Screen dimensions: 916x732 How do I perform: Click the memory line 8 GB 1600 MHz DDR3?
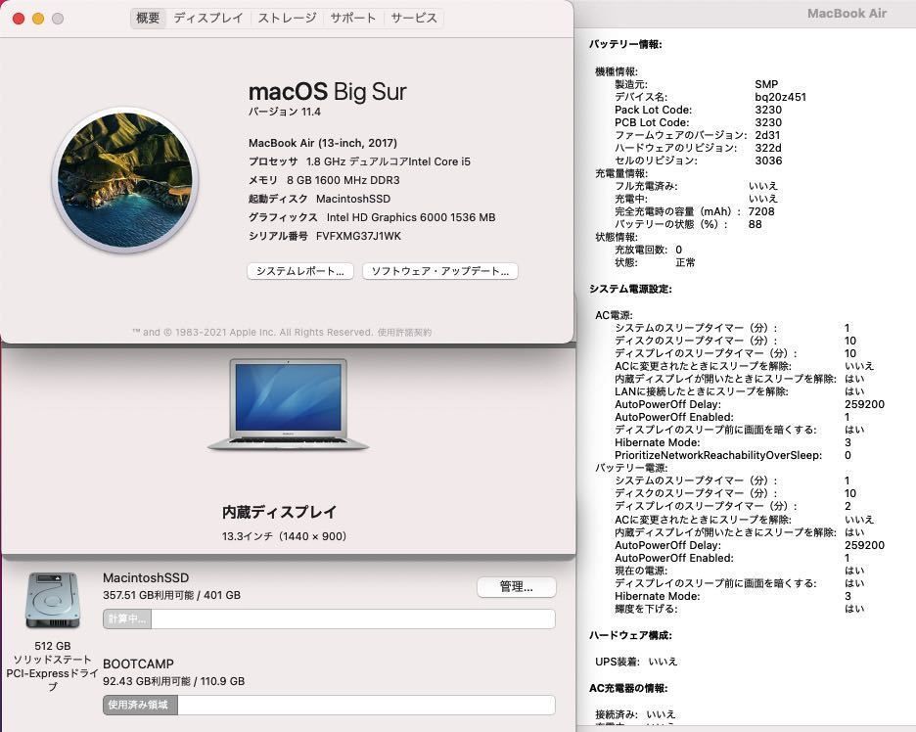coord(324,180)
